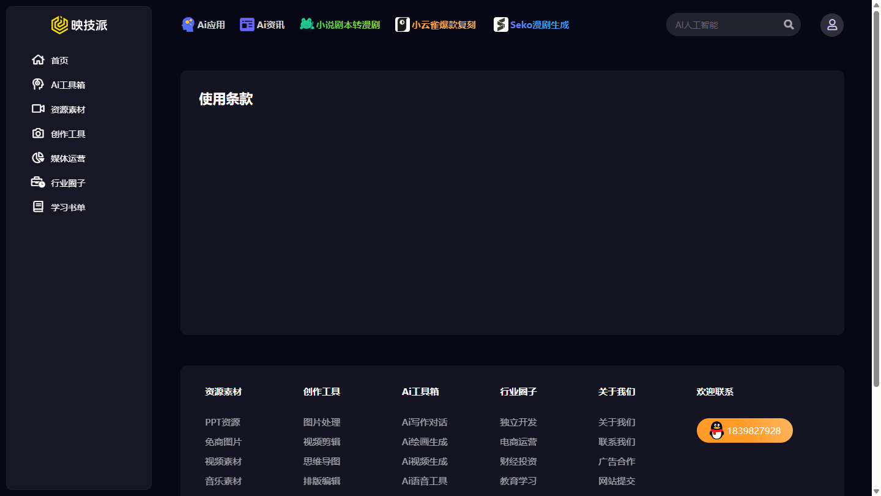Click the Seko logo icon
Viewport: 881px width, 496px height.
[501, 24]
